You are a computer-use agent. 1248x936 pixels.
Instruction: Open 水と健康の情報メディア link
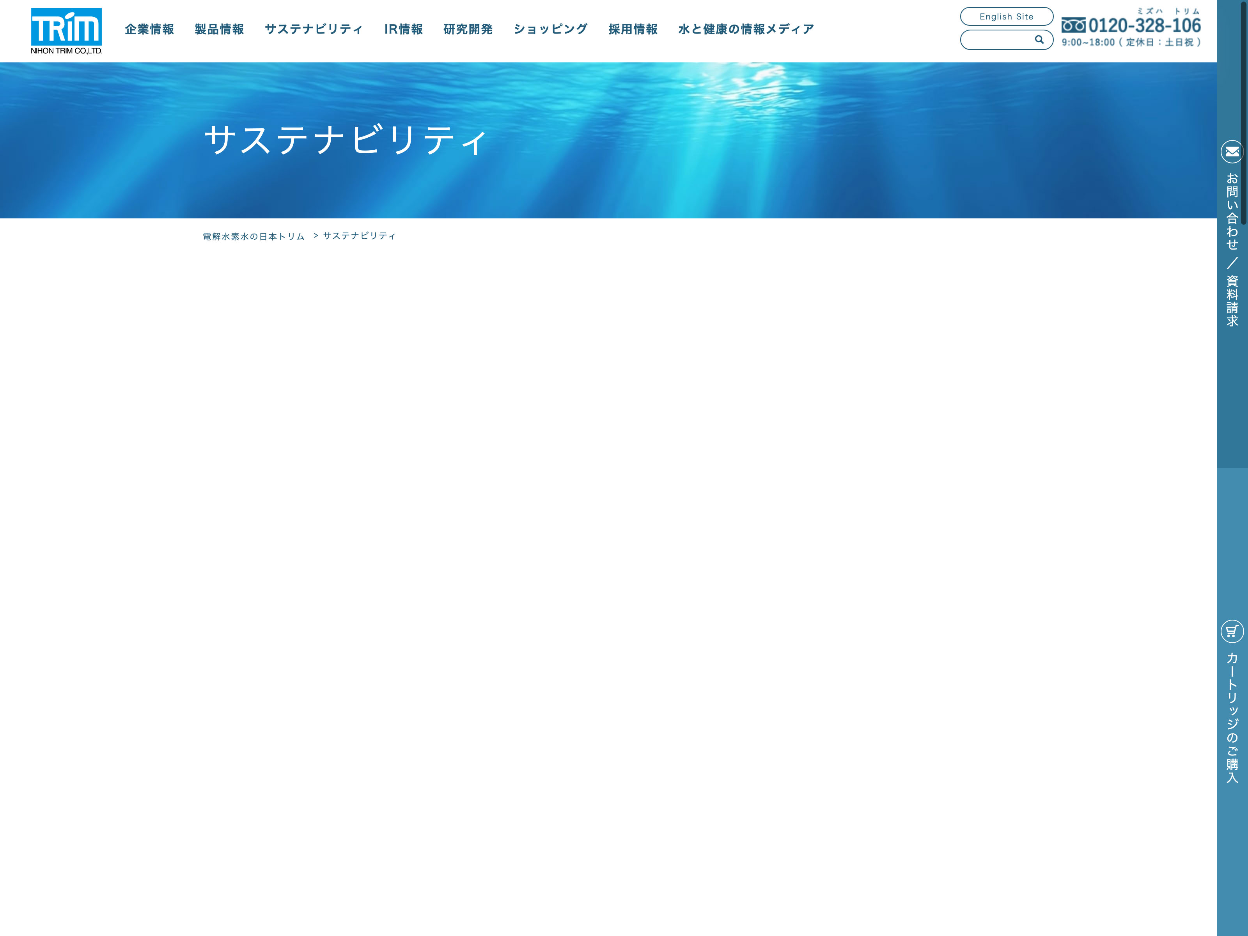(746, 29)
